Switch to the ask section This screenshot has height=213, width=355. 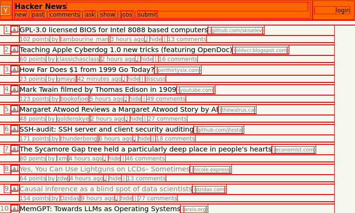pyautogui.click(x=90, y=15)
